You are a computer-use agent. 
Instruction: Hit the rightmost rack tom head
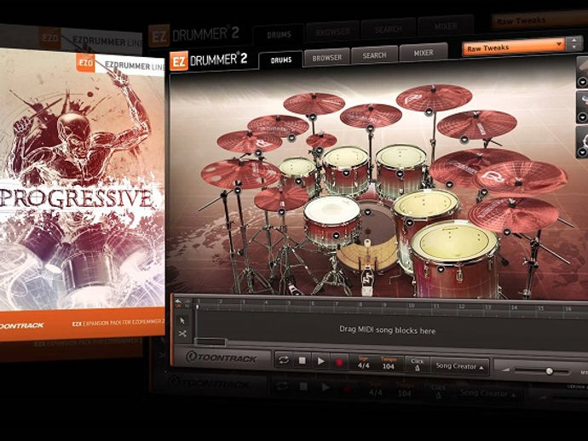tap(401, 155)
